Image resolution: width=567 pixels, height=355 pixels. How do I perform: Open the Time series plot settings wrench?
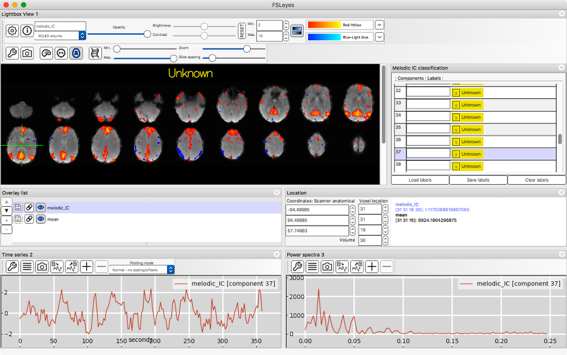tap(12, 267)
